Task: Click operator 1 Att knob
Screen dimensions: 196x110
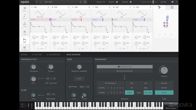Action: click(34, 37)
